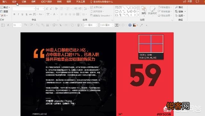This screenshot has width=205, height=116.
Task: Open the text highlight color picker
Action: click(x=49, y=14)
